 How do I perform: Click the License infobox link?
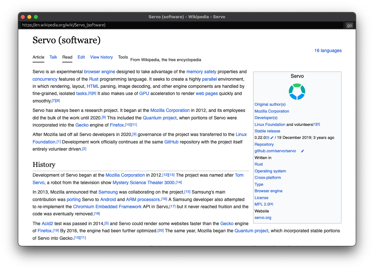tap(261, 197)
